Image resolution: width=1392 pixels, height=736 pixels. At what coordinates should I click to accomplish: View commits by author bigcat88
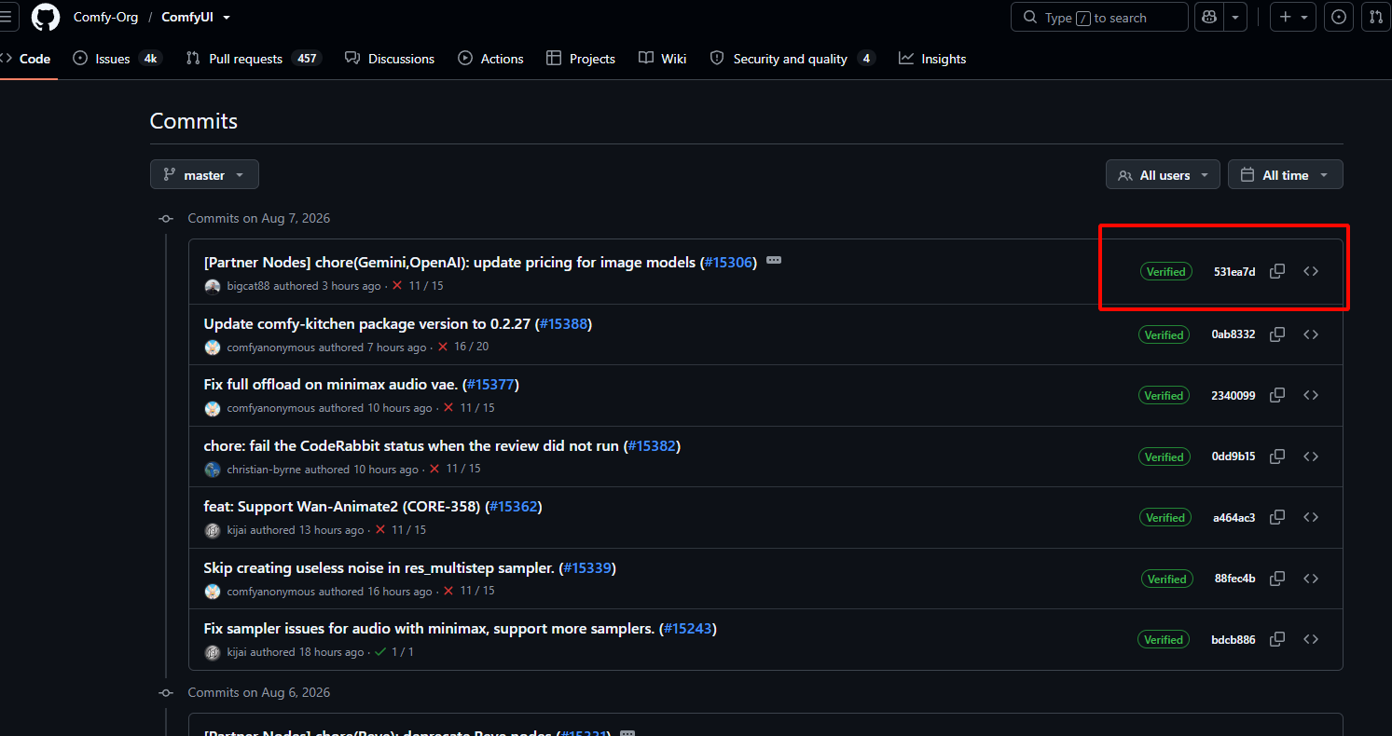click(x=248, y=286)
